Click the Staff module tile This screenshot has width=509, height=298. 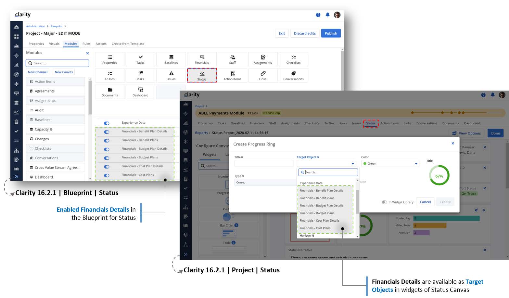click(x=232, y=59)
